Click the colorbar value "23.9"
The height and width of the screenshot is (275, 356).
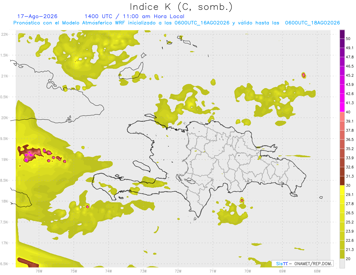click(x=350, y=231)
